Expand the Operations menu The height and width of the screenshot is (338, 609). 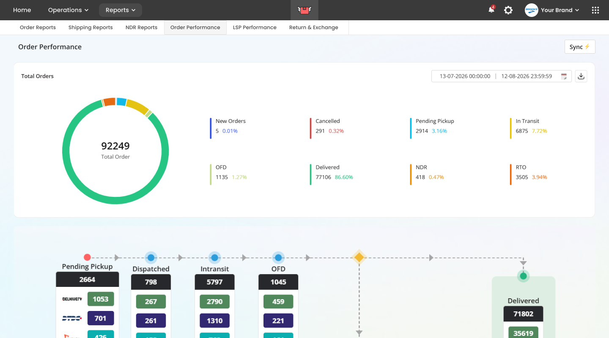point(68,10)
